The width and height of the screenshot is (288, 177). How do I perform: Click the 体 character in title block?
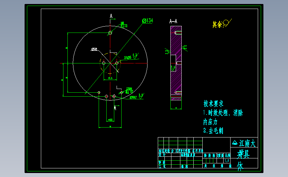click(x=240, y=166)
